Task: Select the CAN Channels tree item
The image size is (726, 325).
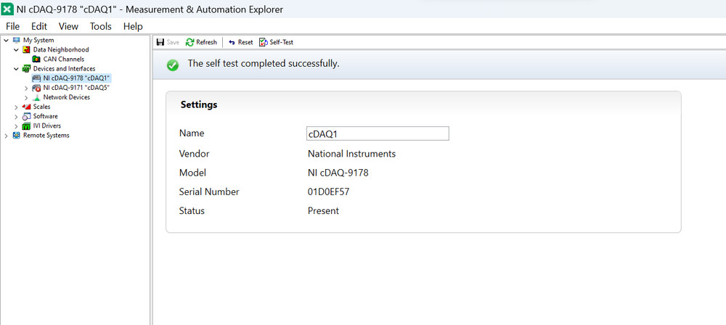Action: click(x=64, y=59)
